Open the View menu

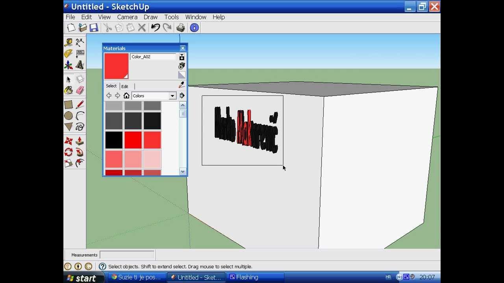pos(104,17)
